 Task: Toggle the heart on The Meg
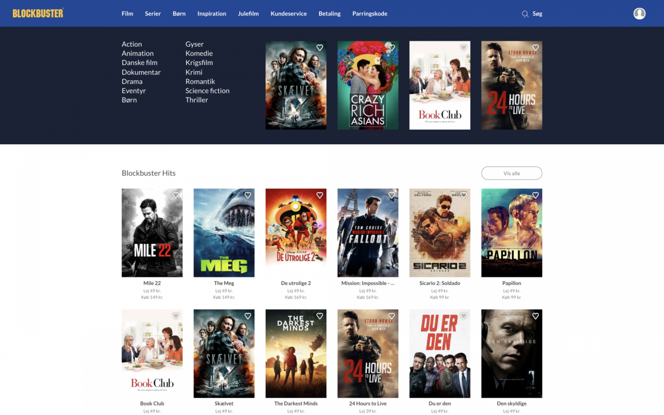(x=248, y=195)
